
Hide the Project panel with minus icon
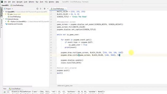(x=48, y=9)
